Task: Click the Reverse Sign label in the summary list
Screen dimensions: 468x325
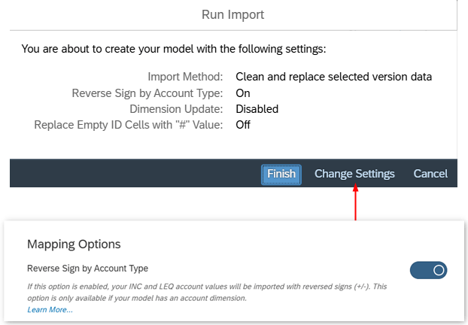Action: [147, 93]
